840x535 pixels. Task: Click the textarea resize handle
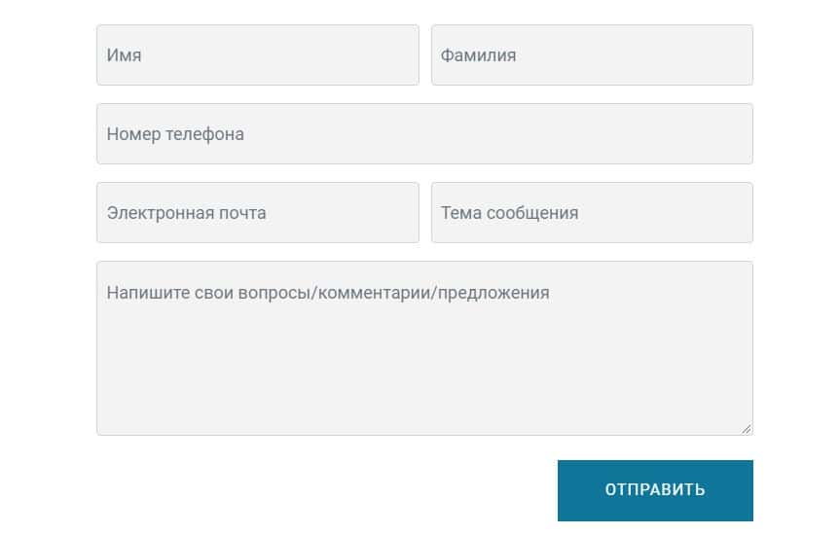coord(746,428)
